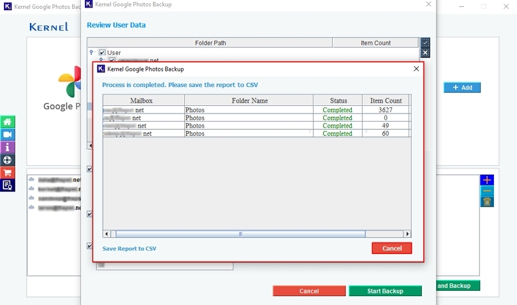The image size is (517, 305).
Task: Click the second cloud account icon in list
Action: coord(31,189)
